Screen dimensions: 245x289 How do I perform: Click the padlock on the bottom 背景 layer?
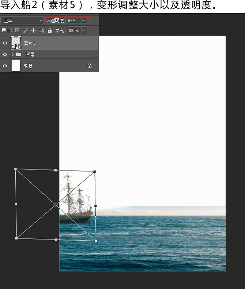pos(90,66)
